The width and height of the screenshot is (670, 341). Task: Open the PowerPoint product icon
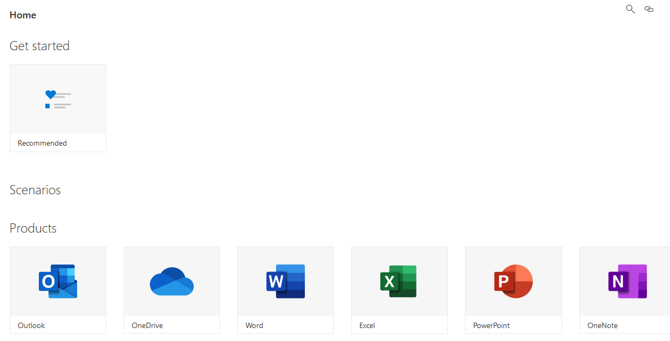[514, 281]
